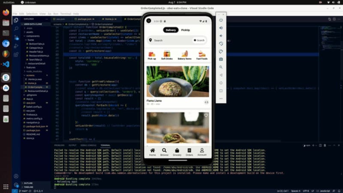
Task: Open README.md in the explorer
Action: 33,134
